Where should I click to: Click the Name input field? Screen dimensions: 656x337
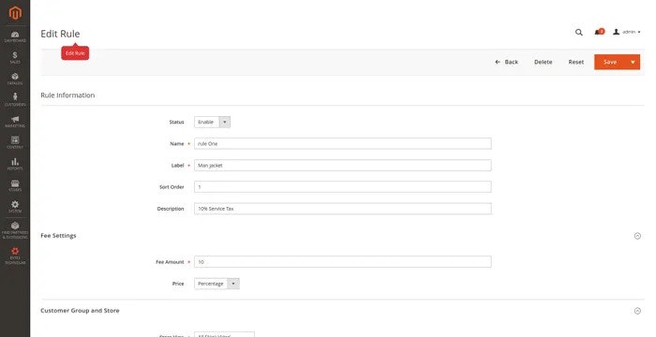click(x=343, y=143)
